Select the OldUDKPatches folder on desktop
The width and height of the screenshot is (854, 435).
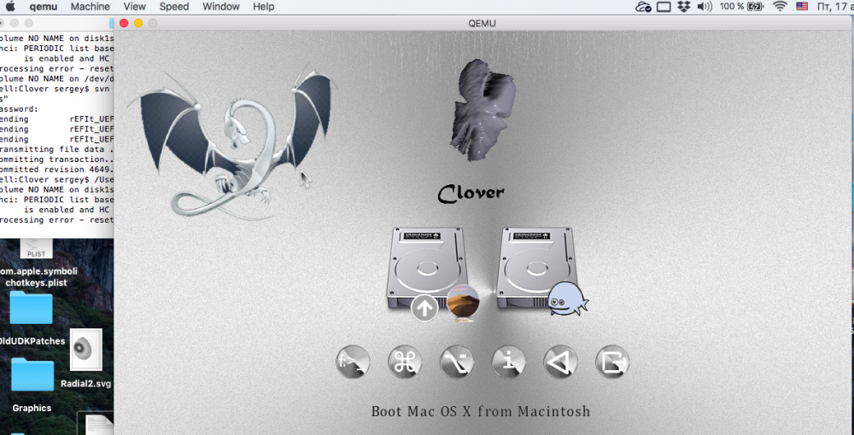tap(32, 318)
